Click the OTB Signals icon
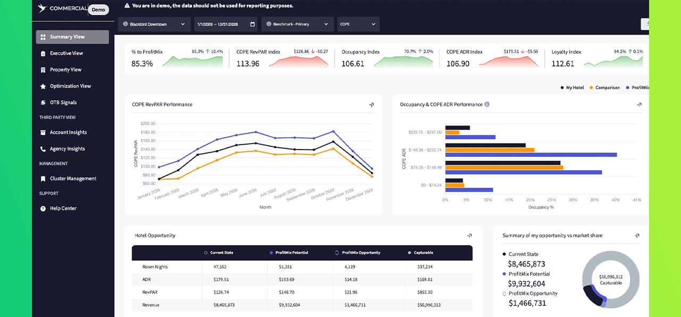This screenshot has height=317, width=681. 43,103
